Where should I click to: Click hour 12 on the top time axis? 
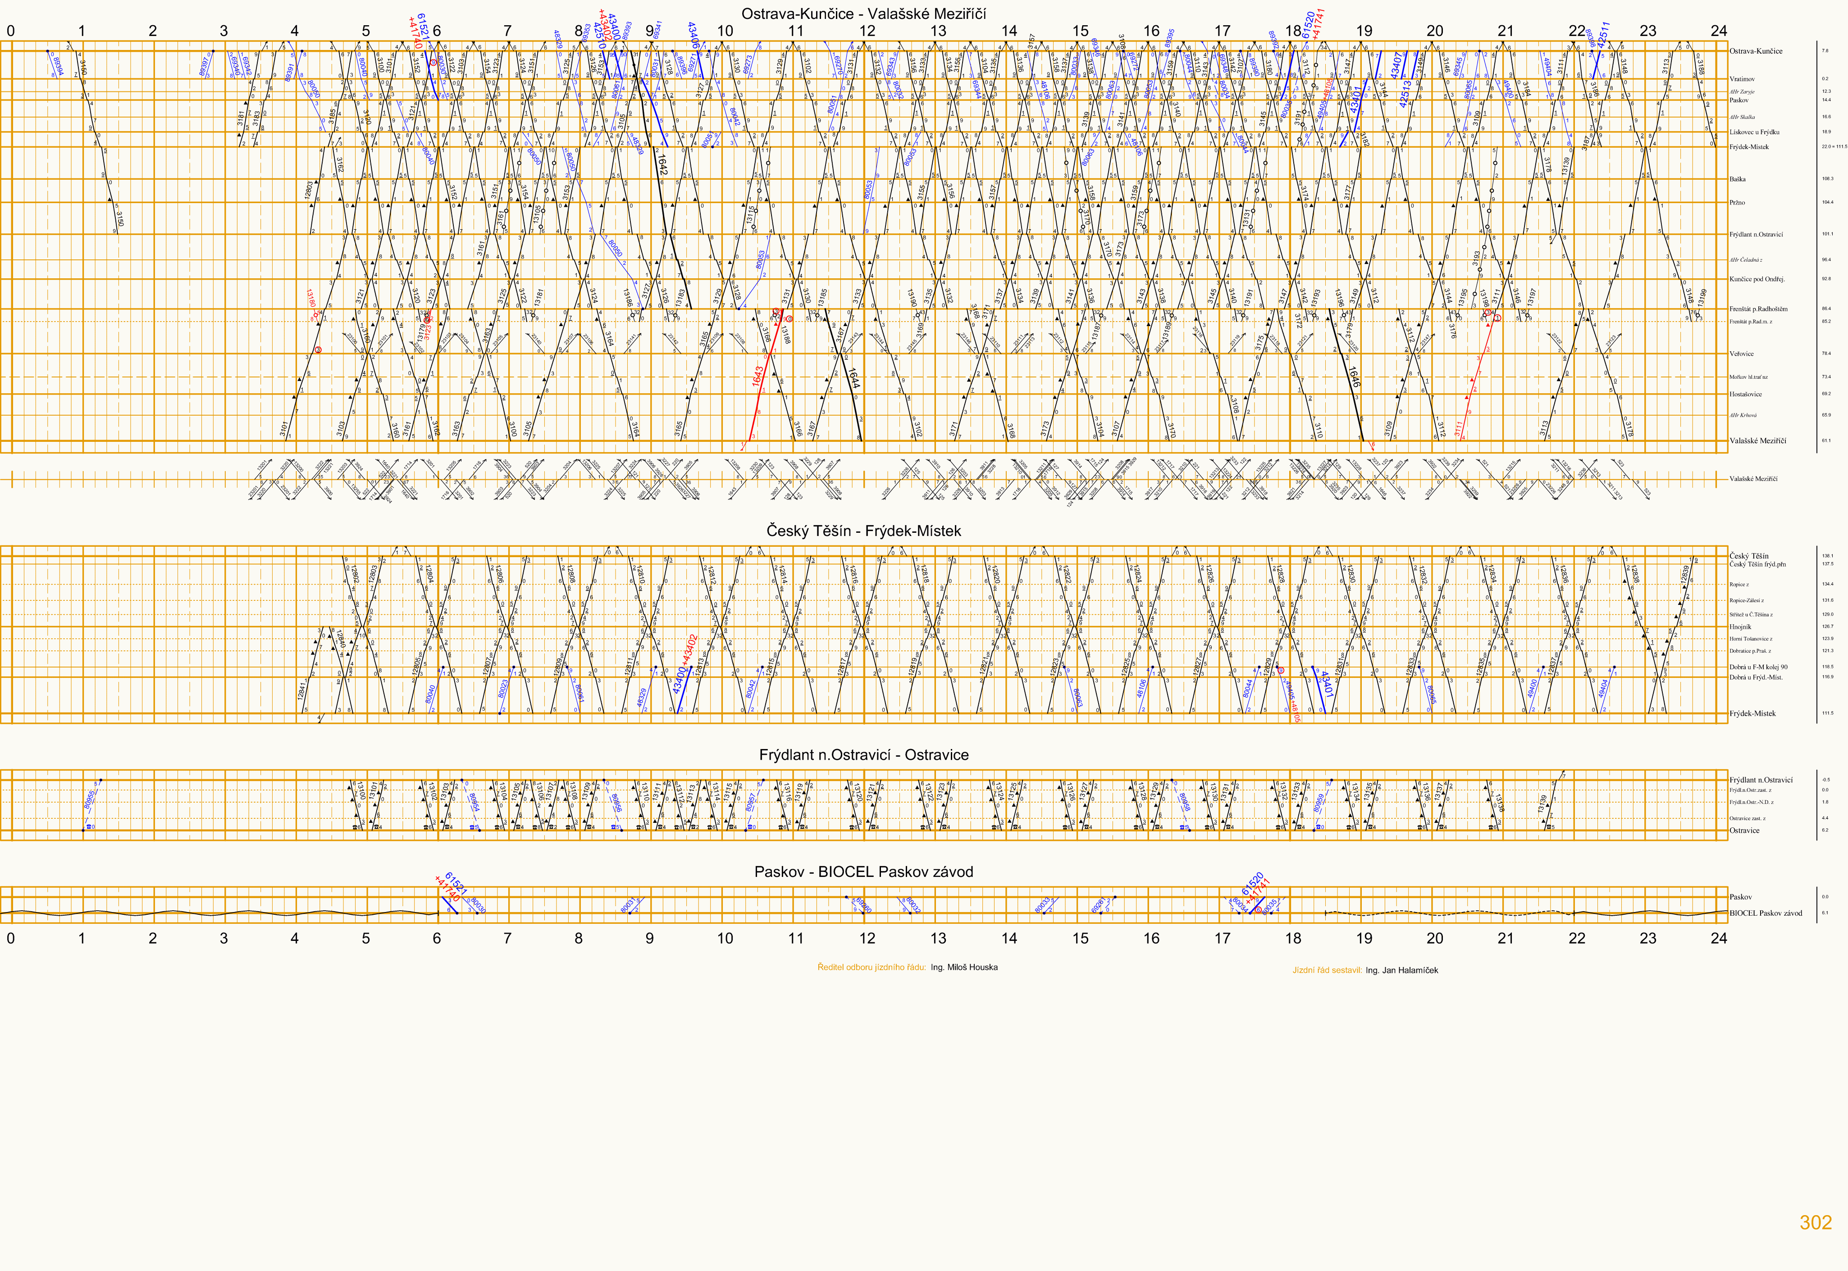[x=867, y=31]
